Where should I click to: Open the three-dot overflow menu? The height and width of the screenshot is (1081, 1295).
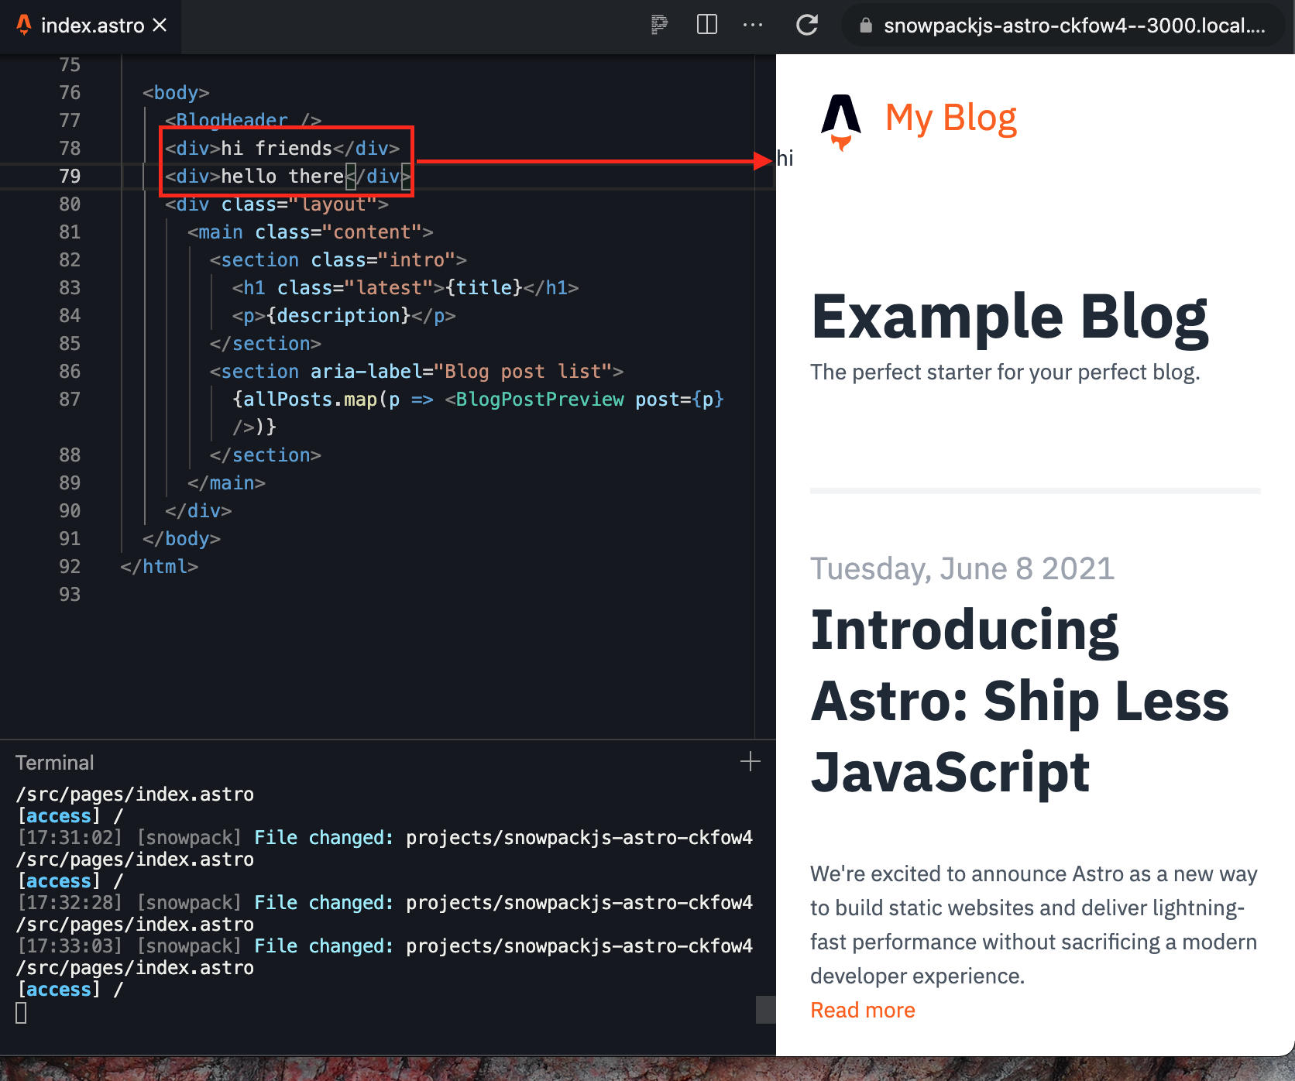point(752,26)
